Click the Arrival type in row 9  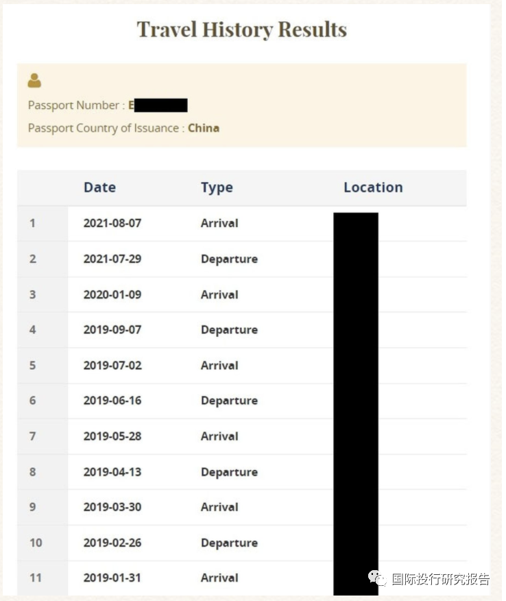pos(219,507)
